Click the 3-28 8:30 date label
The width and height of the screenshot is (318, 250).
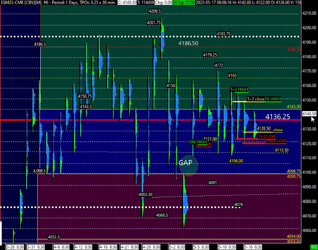(x=15, y=247)
